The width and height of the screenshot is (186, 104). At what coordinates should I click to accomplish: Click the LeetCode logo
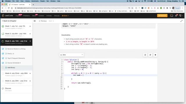pyautogui.click(x=8, y=16)
